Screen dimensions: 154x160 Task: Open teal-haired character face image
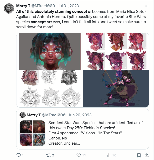[x=50, y=51]
